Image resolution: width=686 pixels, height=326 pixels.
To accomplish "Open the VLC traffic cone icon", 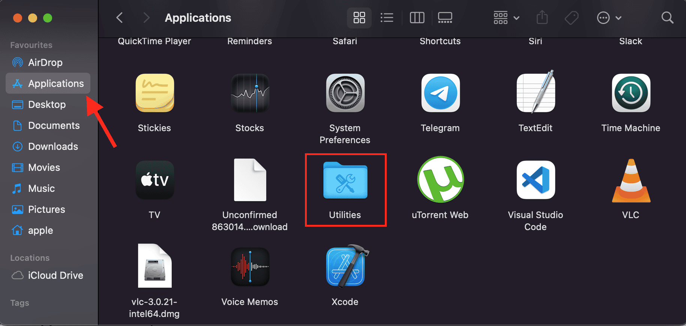I will click(x=631, y=181).
